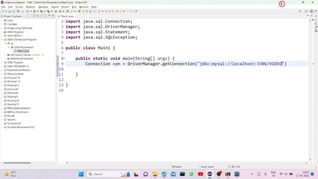Screen dimensions: 318x179
Task: Open the New file dropdown arrow
Action: [x=6, y=11]
